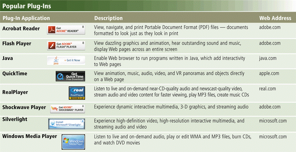Click microsoft.com in the Silverlight row
The image size is (296, 152).
pyautogui.click(x=273, y=121)
